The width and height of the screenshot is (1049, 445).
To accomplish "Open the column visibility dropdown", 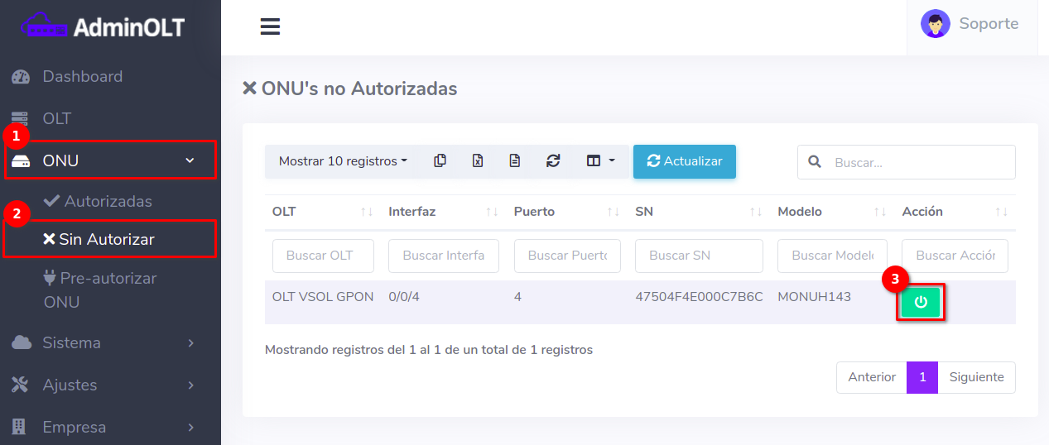I will [600, 161].
